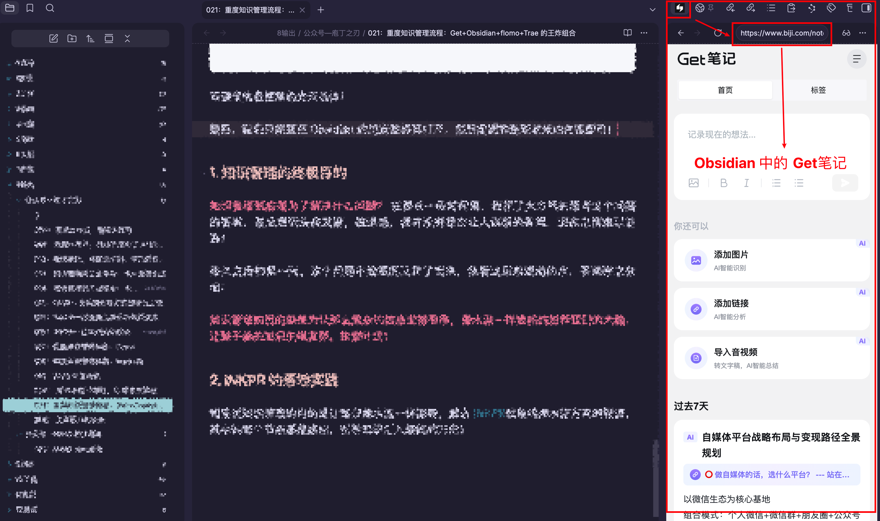Create a new folder in file explorer
Screen dimensions: 880x521
[72, 39]
